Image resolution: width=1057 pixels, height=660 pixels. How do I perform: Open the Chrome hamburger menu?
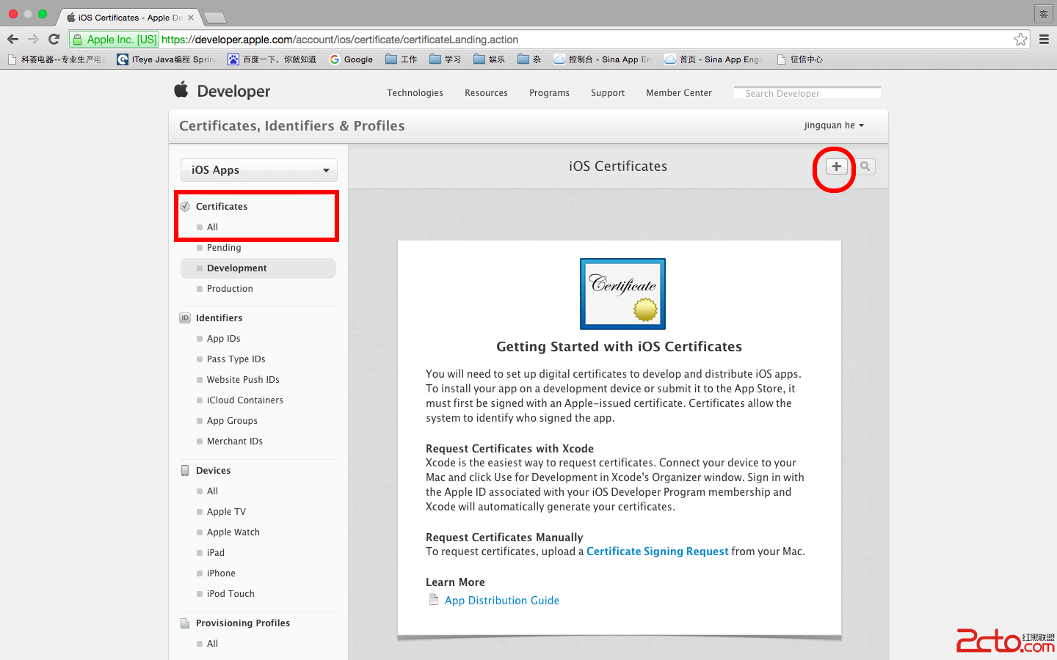point(1044,40)
